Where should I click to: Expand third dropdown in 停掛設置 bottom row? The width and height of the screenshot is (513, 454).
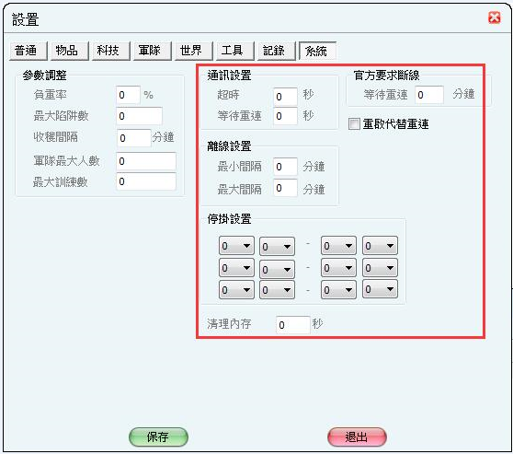pyautogui.click(x=338, y=290)
